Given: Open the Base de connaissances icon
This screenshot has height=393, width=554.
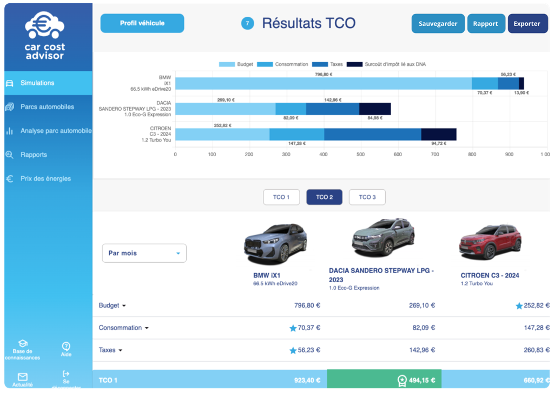Looking at the screenshot, I should (x=23, y=344).
